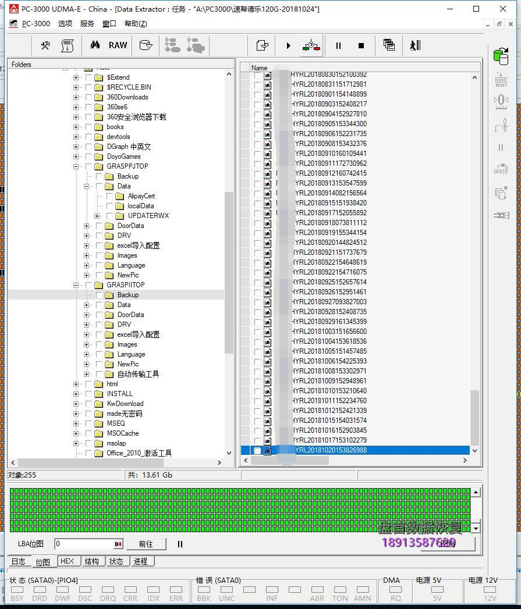521x609 pixels.
Task: Open the 帮助(Z) menu
Action: click(x=136, y=24)
